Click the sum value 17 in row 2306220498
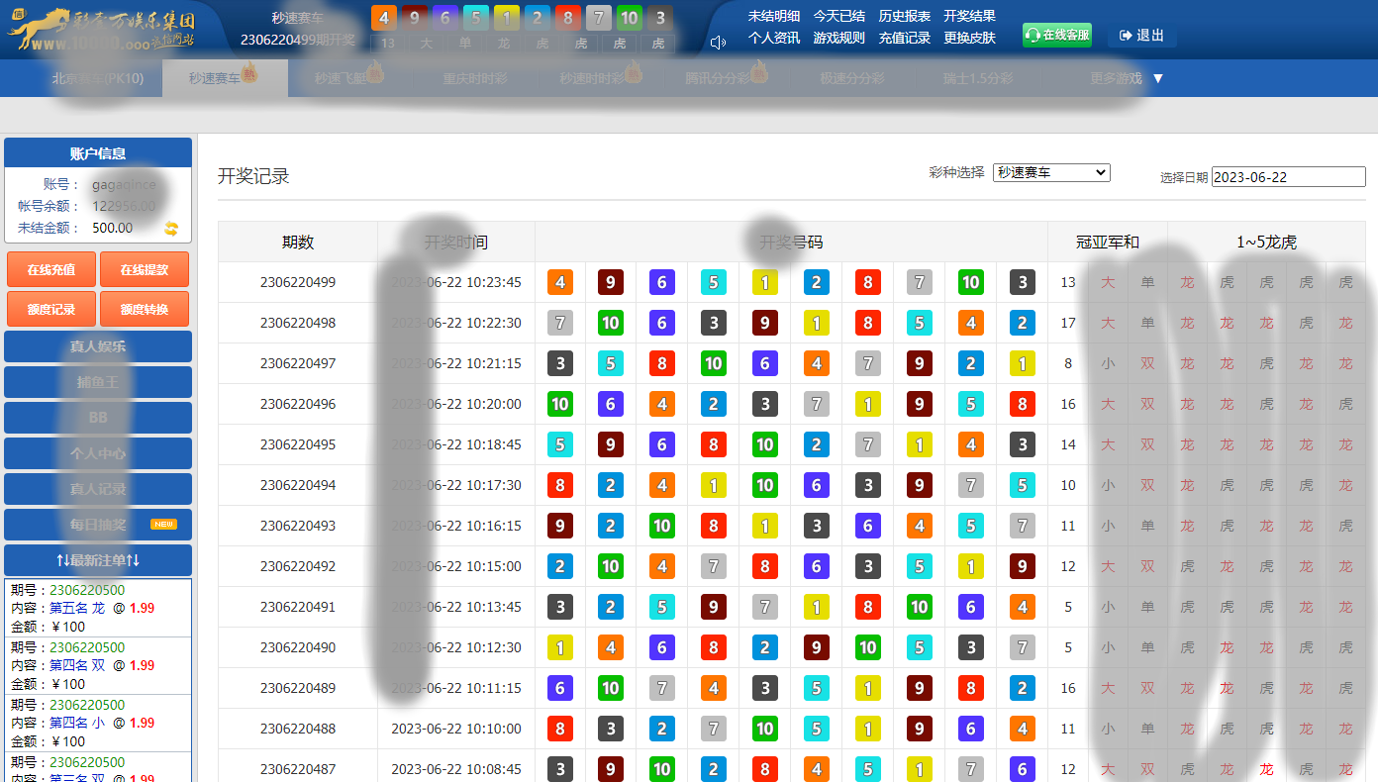 1068,323
